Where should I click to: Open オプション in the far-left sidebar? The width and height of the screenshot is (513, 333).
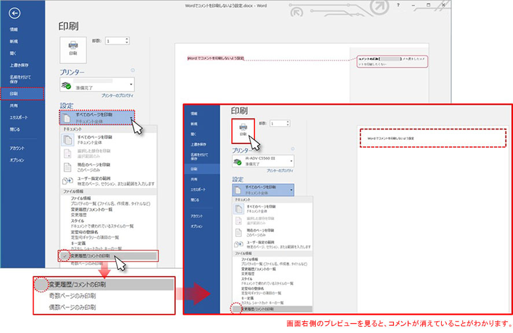pos(16,160)
